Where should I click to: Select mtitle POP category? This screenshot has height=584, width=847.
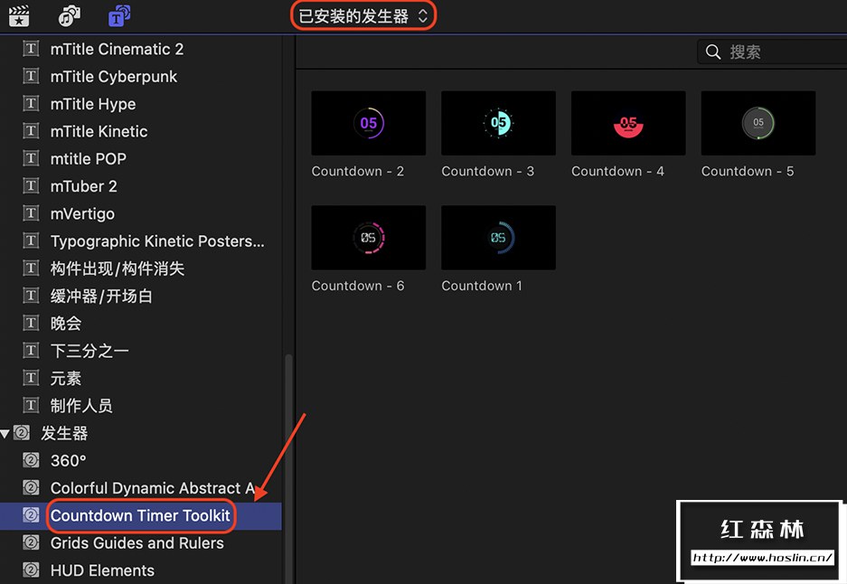point(88,159)
